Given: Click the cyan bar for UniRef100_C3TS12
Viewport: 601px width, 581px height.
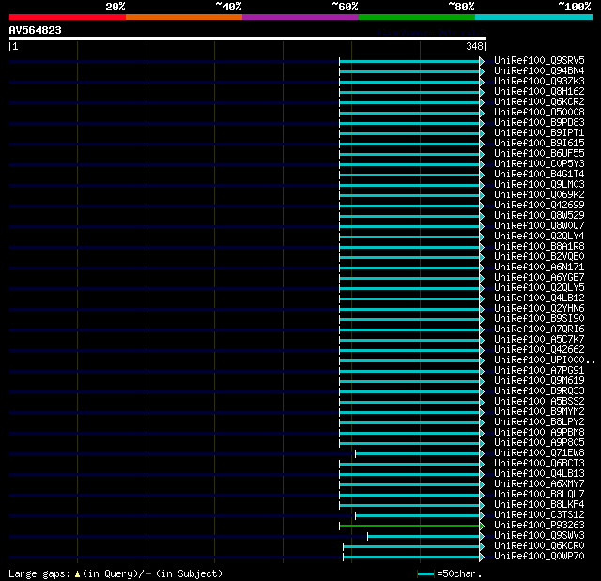Looking at the screenshot, I should pyautogui.click(x=417, y=515).
